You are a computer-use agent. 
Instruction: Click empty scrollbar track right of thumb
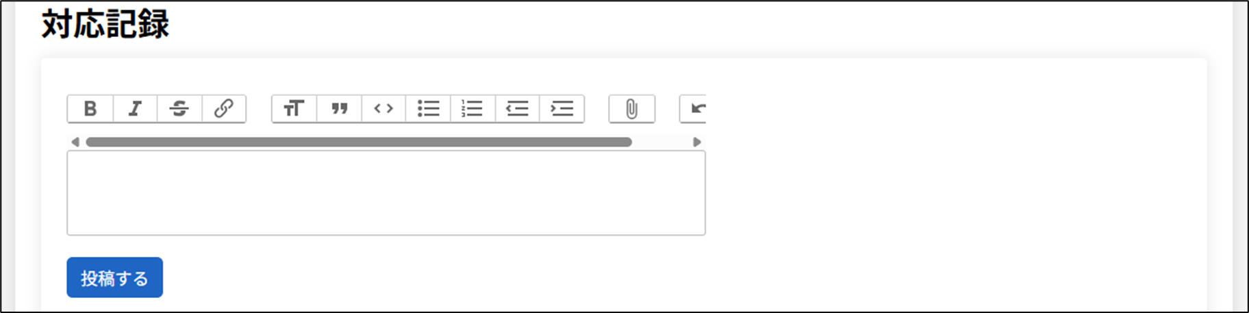pyautogui.click(x=661, y=142)
